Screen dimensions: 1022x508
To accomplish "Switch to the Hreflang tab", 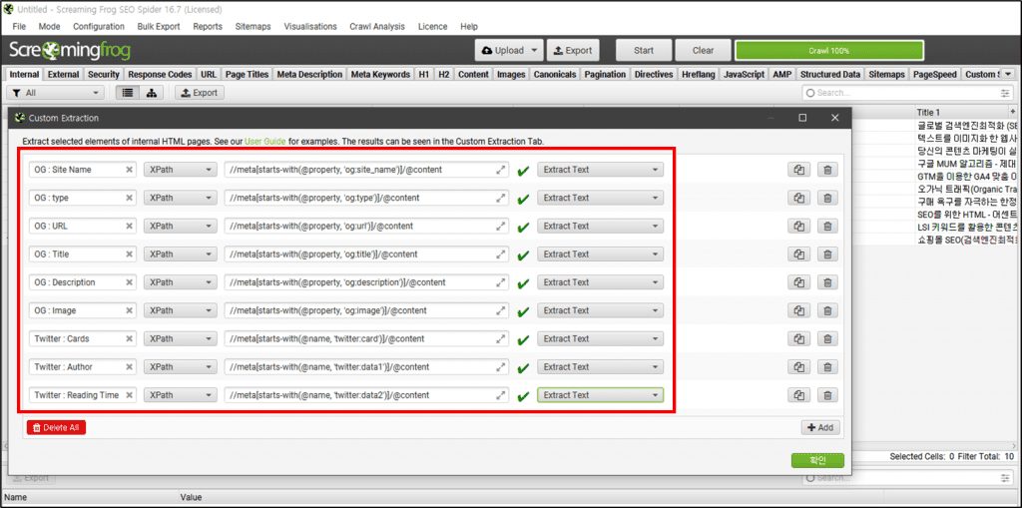I will [698, 74].
